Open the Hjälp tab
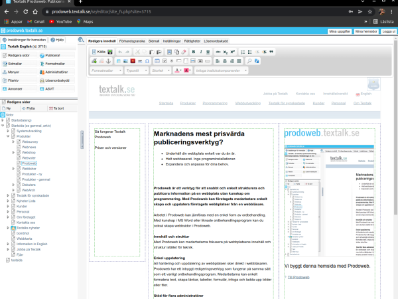The height and width of the screenshot is (299, 398). pos(57,40)
